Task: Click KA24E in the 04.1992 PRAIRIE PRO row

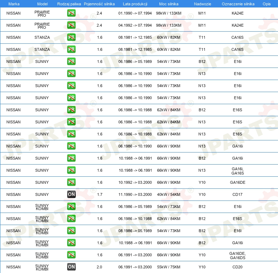Action: [x=237, y=25]
